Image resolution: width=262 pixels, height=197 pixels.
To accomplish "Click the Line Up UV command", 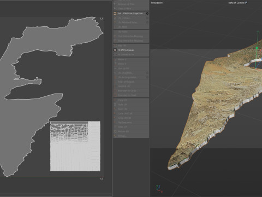I will [131, 68].
